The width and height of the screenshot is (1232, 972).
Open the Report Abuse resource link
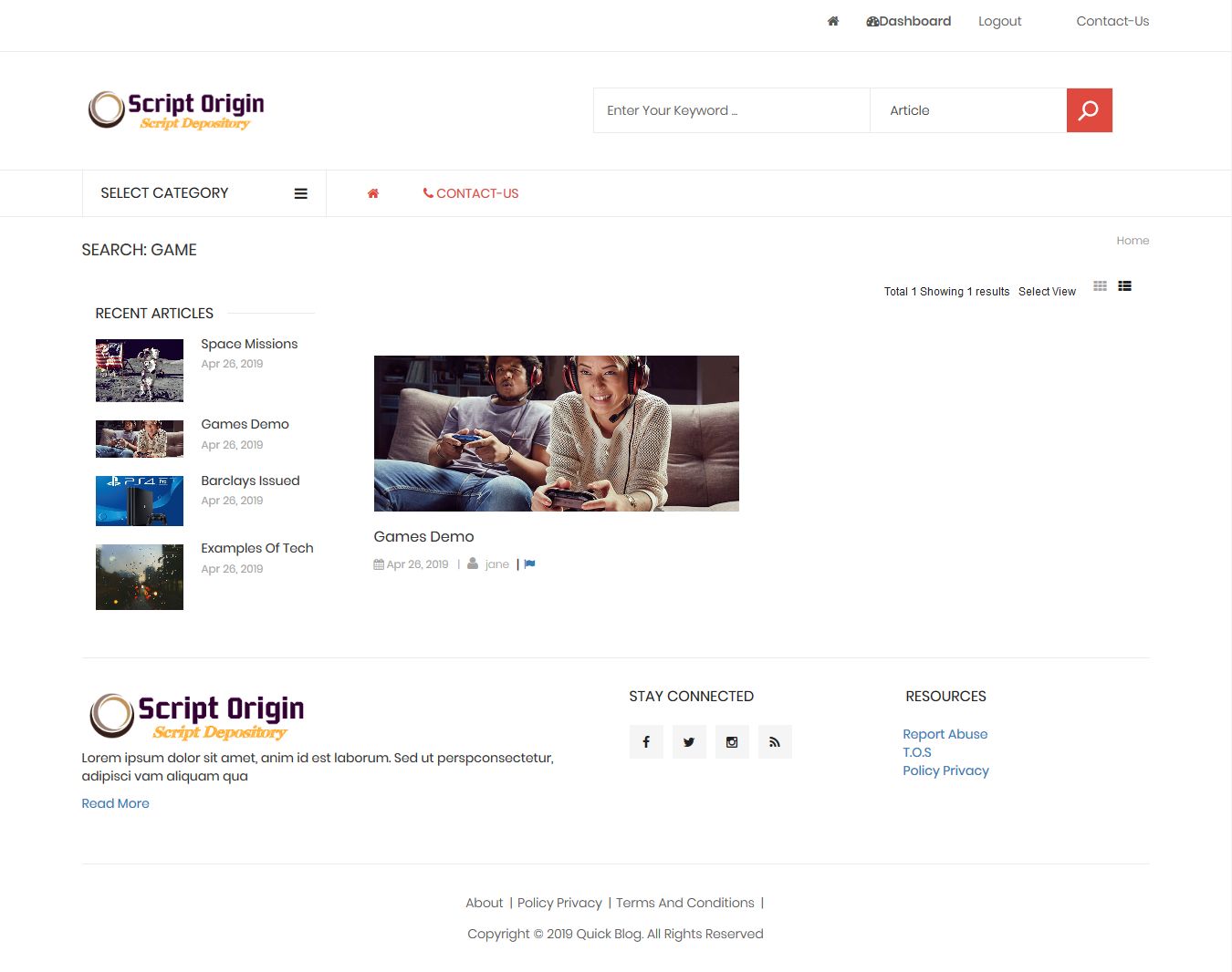[x=945, y=734]
